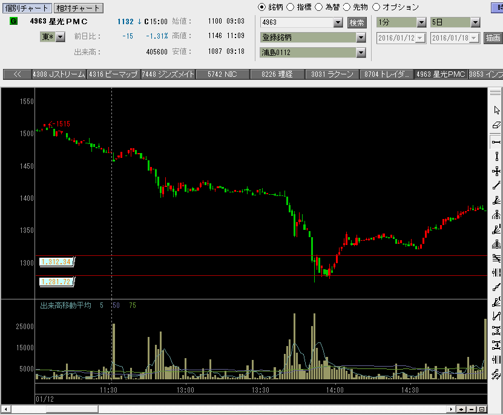The height and width of the screenshot is (415, 503).
Task: Click the 描画 draw button
Action: tap(493, 38)
